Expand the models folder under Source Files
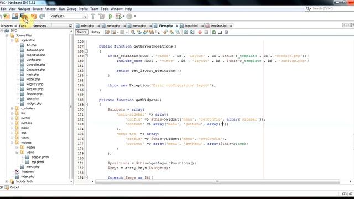The height and width of the screenshot is (199, 354). (x=12, y=118)
